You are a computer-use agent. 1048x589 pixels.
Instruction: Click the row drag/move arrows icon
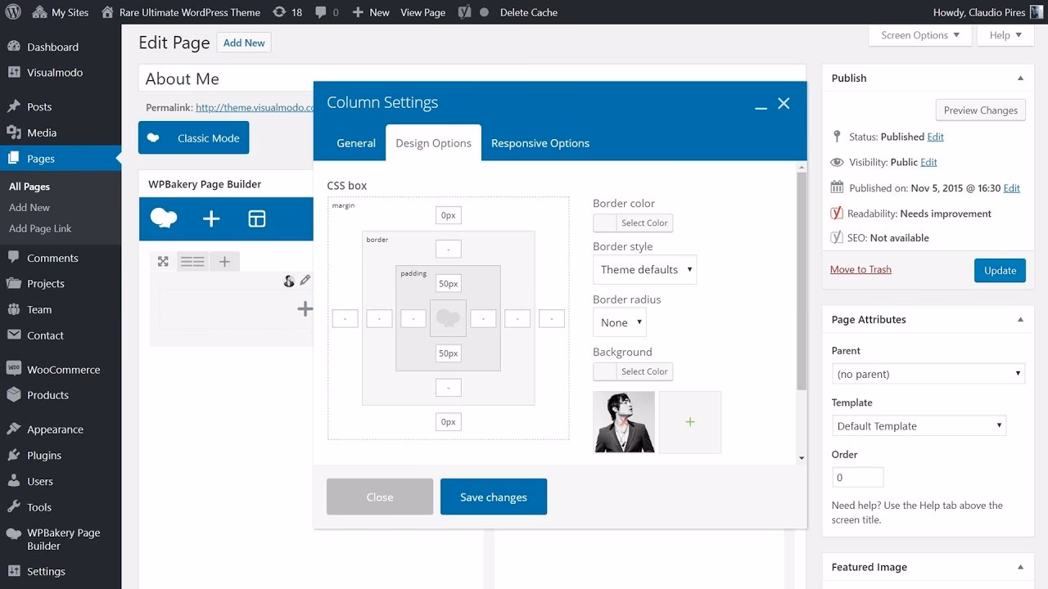point(163,262)
